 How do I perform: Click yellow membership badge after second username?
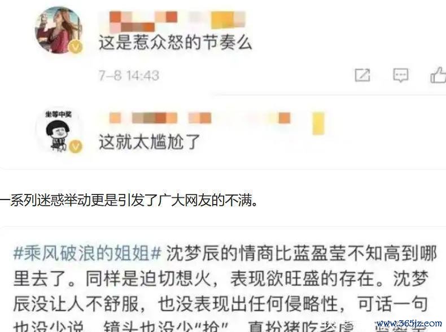[318, 123]
